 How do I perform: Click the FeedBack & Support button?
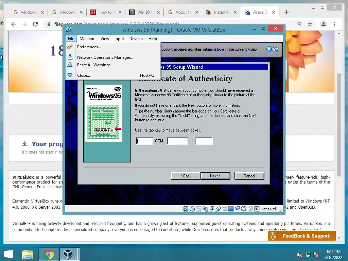[x=302, y=236]
